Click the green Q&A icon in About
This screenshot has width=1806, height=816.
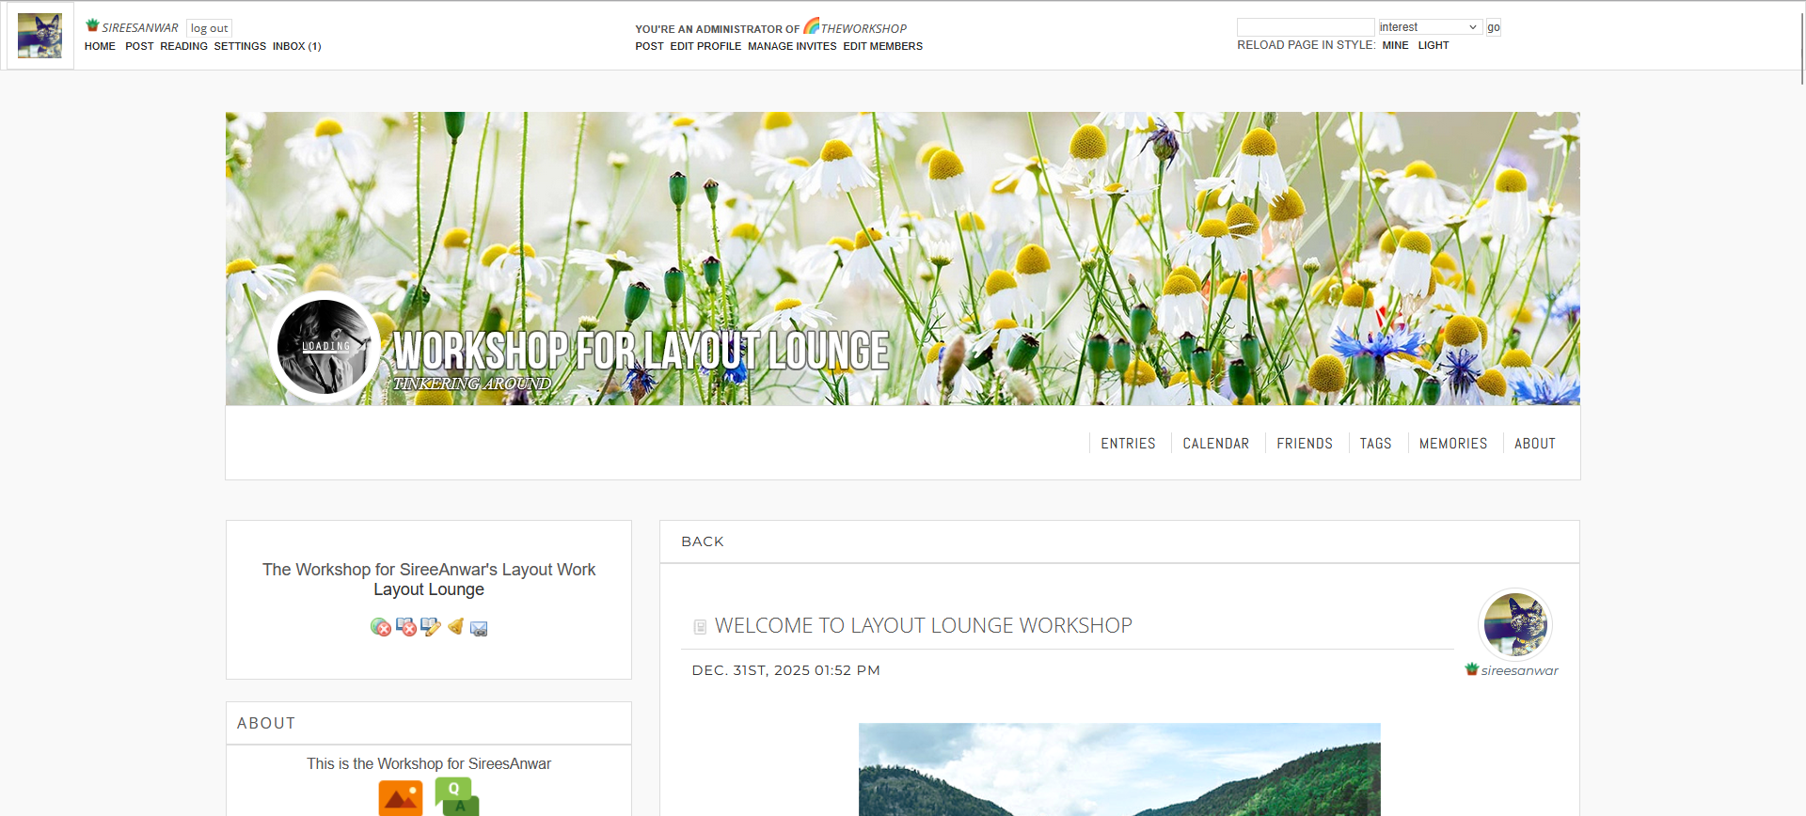point(456,796)
